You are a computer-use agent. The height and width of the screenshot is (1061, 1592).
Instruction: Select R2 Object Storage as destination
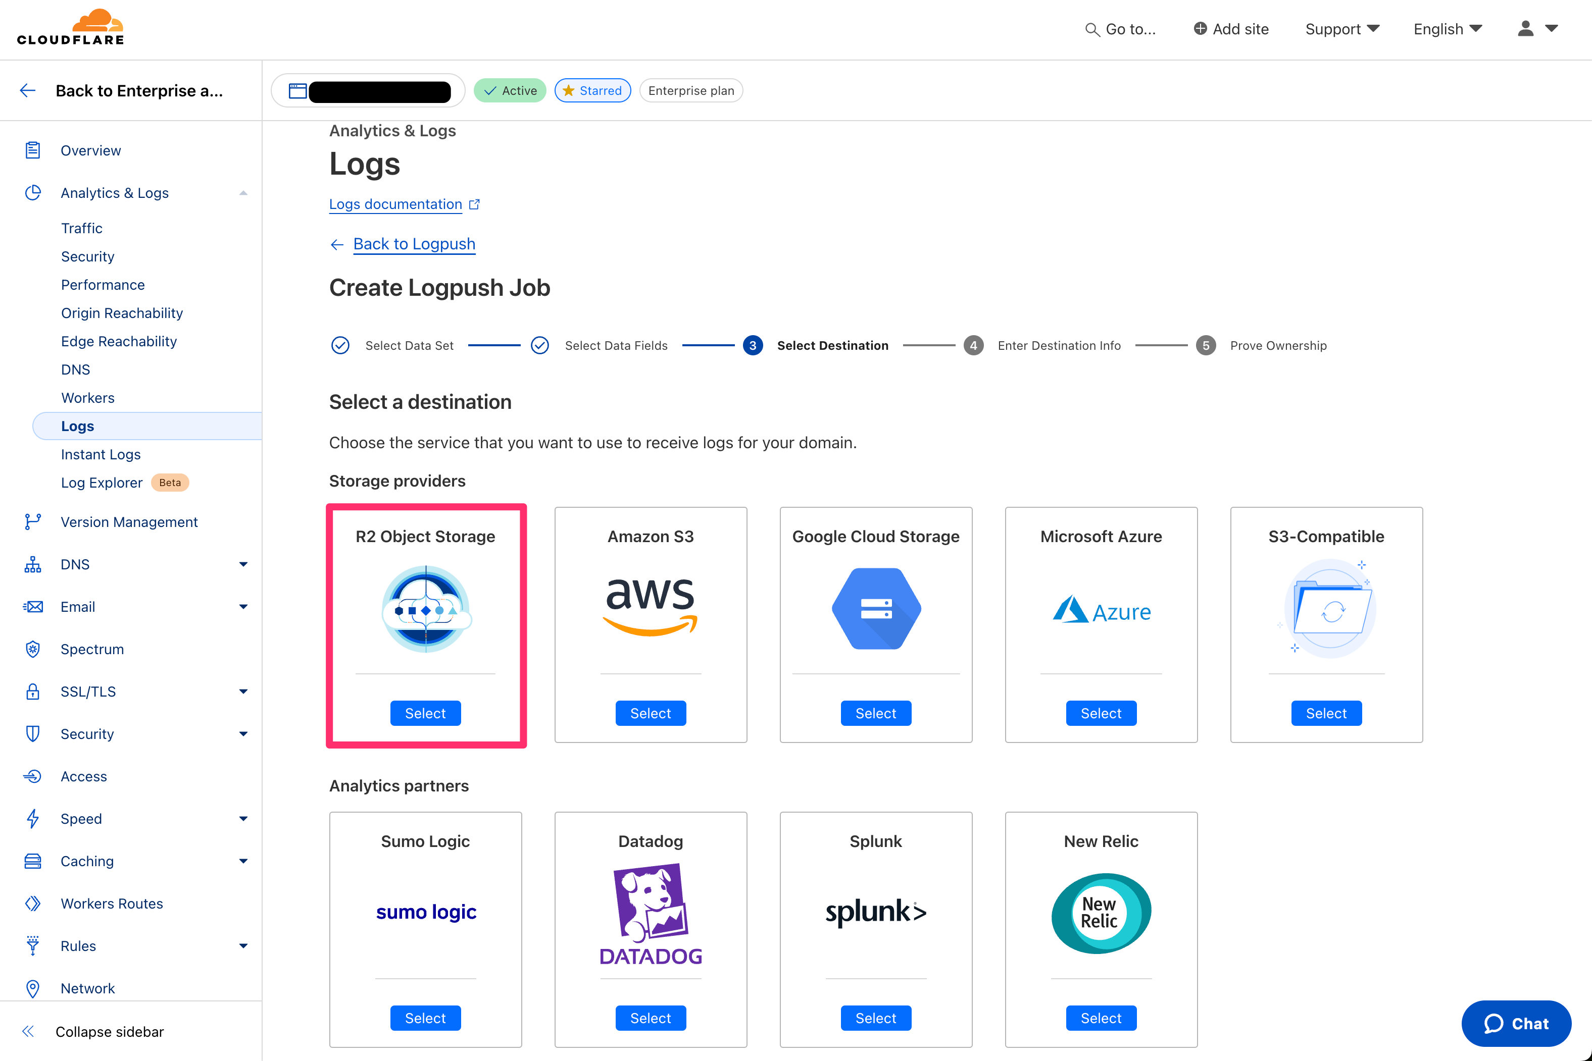click(x=425, y=713)
